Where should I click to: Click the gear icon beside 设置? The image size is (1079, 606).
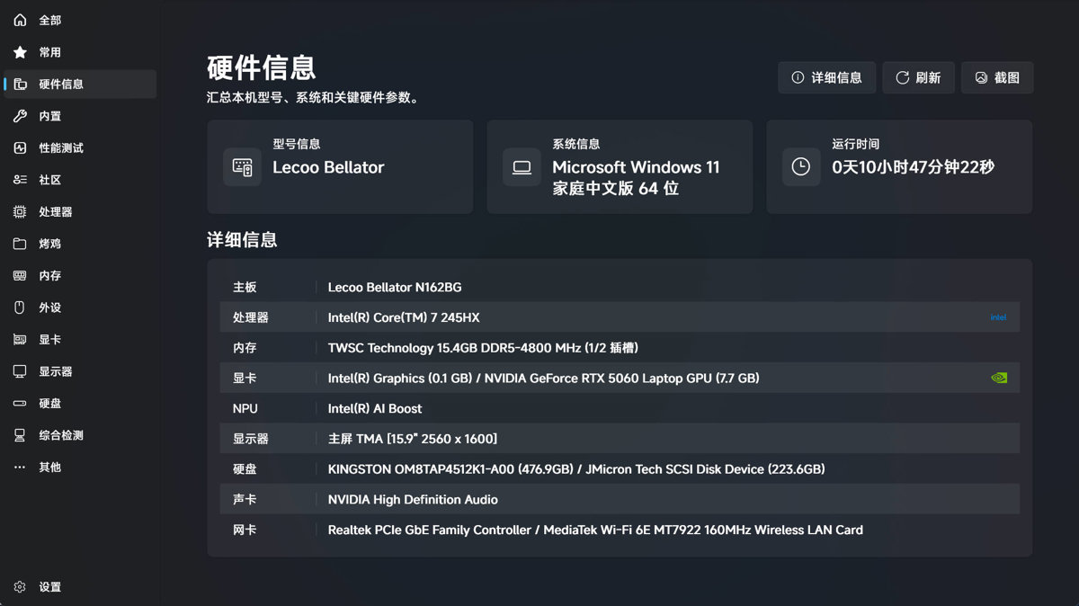point(20,587)
